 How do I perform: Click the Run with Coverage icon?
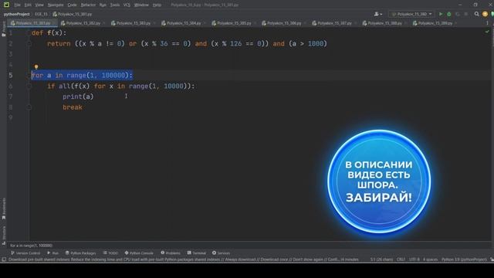[x=458, y=14]
